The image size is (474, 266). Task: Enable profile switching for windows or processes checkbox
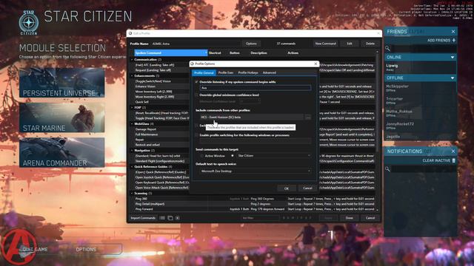tap(197, 135)
